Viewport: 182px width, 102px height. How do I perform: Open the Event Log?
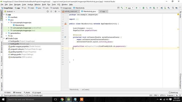[173, 93]
